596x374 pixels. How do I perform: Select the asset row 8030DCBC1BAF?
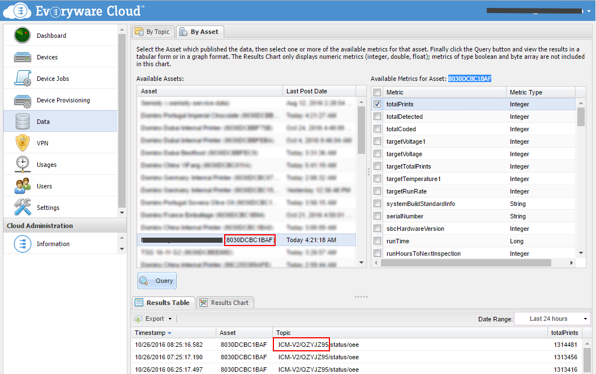pyautogui.click(x=246, y=240)
